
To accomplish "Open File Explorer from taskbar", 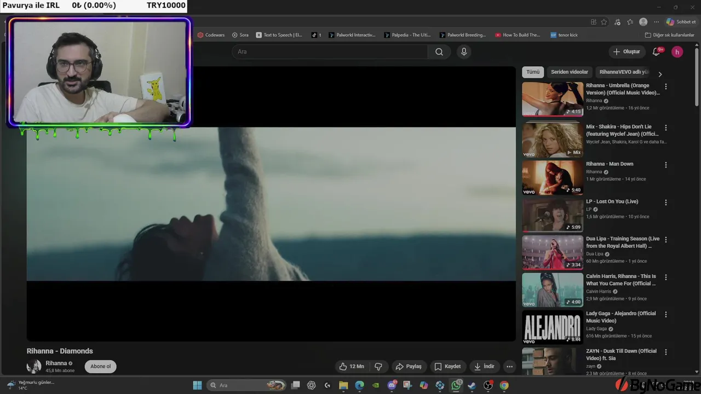I will point(343,385).
